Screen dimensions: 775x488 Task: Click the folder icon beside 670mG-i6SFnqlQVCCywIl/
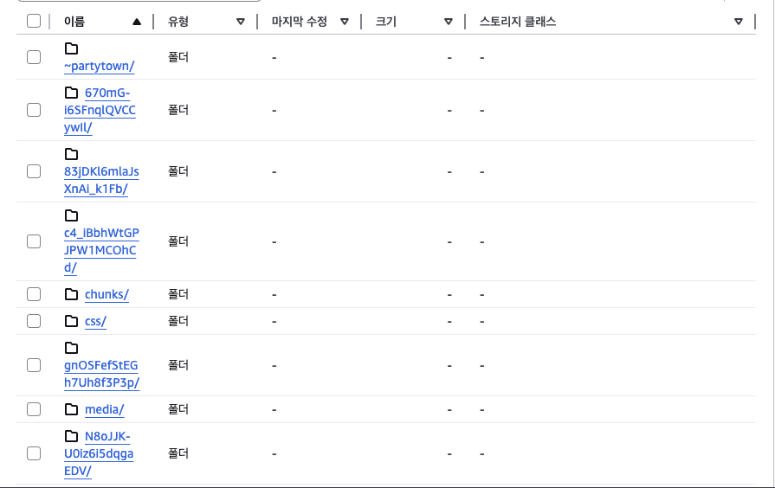[71, 93]
